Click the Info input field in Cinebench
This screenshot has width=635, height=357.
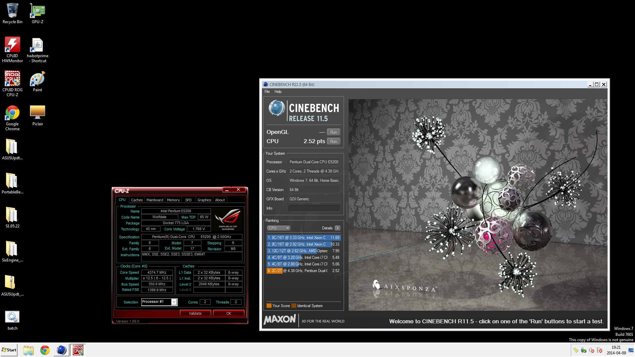(x=314, y=208)
